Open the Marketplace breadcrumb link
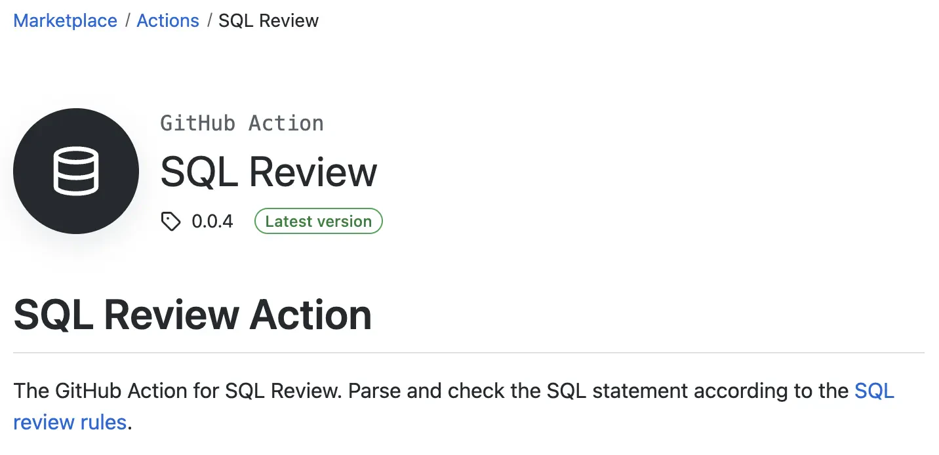Viewport: 939px width, 455px height. pyautogui.click(x=65, y=20)
